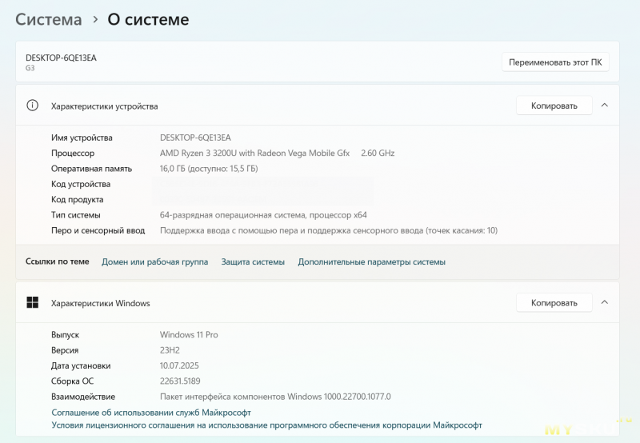
Task: Click the 23H2 version value
Action: tap(170, 350)
